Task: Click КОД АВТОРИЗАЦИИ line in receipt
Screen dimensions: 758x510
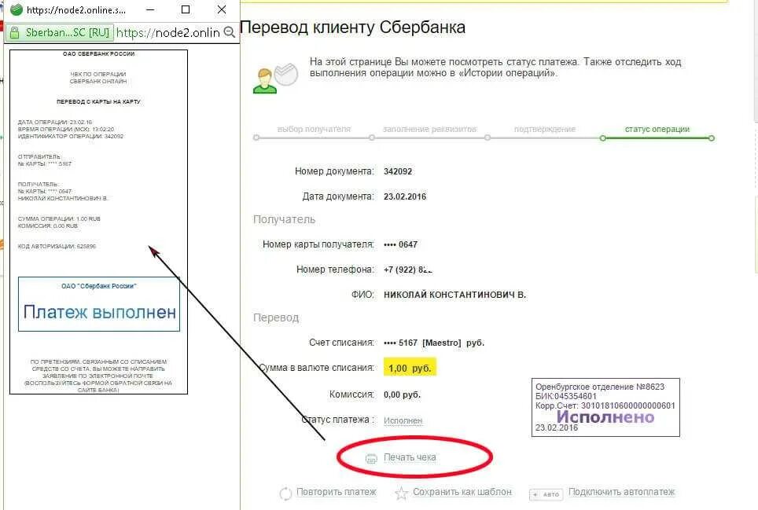Action: (x=57, y=246)
